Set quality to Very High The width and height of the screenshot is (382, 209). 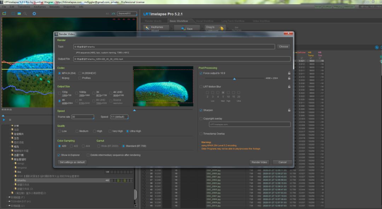110,131
